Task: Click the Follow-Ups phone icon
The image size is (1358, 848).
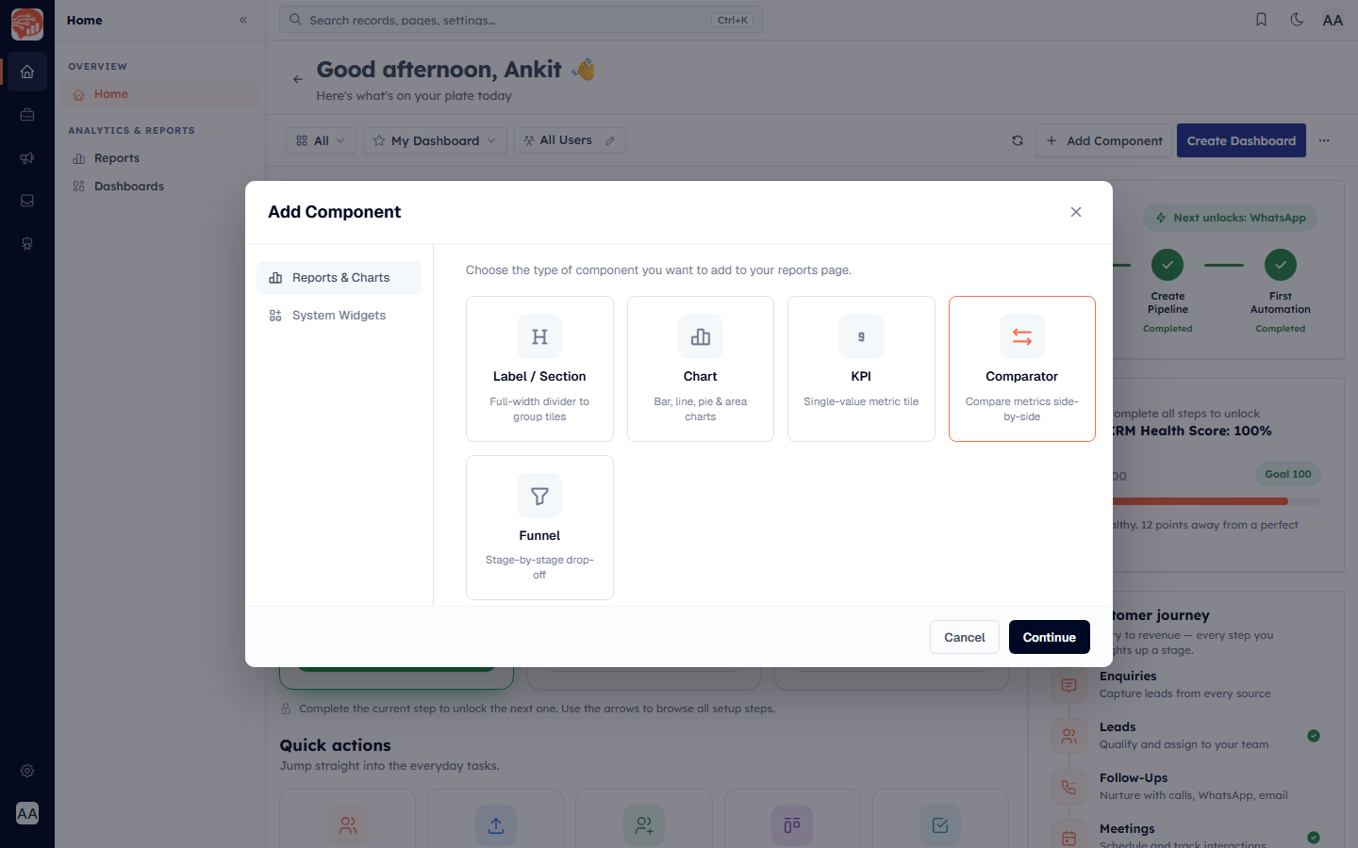Action: tap(1068, 787)
